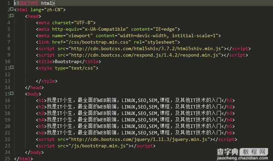Click the h1 heading line text
This screenshot has height=161, width=273.
(134, 100)
